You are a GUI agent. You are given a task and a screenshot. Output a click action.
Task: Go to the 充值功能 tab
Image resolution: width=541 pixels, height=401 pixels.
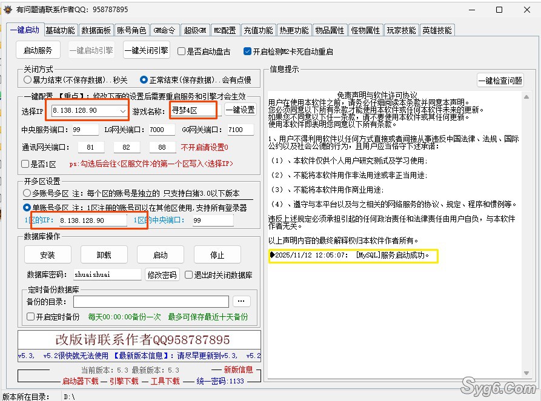tap(258, 30)
